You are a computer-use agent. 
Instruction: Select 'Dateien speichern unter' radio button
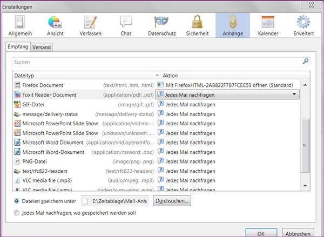pyautogui.click(x=17, y=201)
